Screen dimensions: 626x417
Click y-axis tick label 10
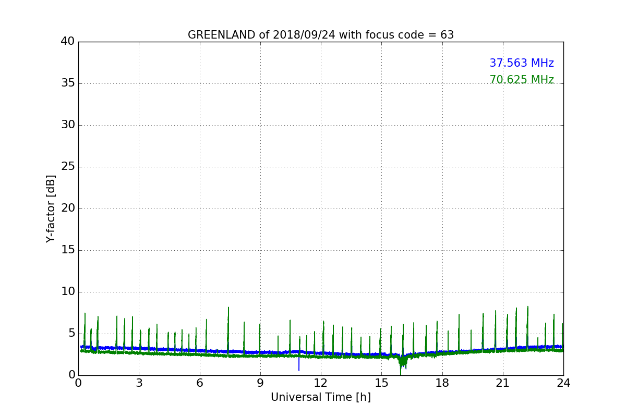[x=68, y=291]
